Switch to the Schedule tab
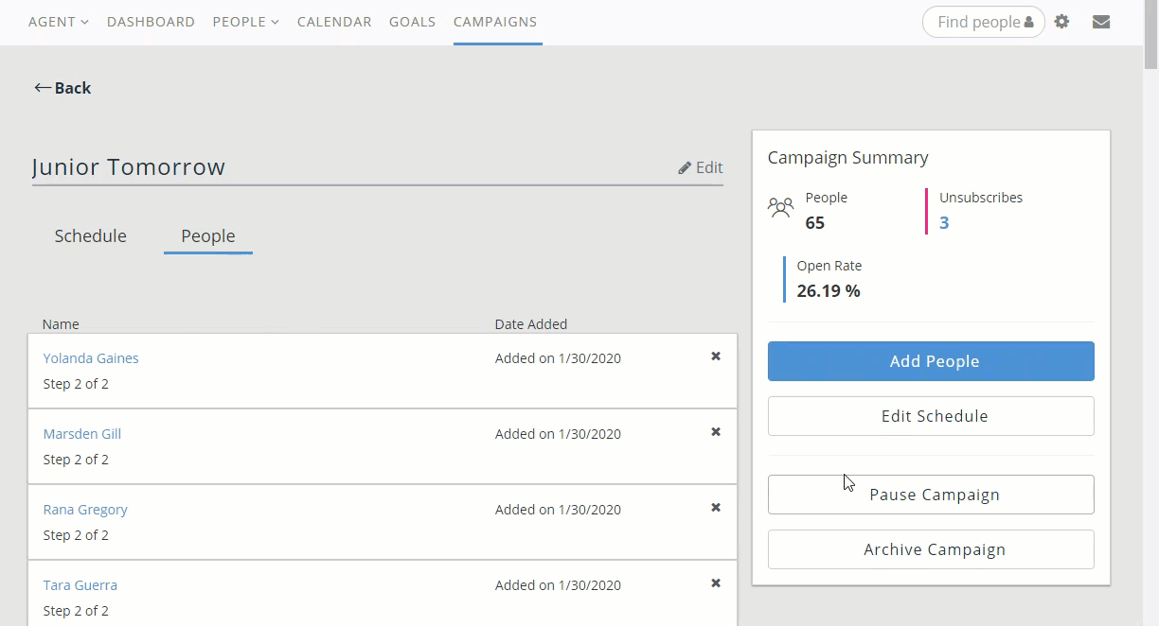 (x=90, y=236)
